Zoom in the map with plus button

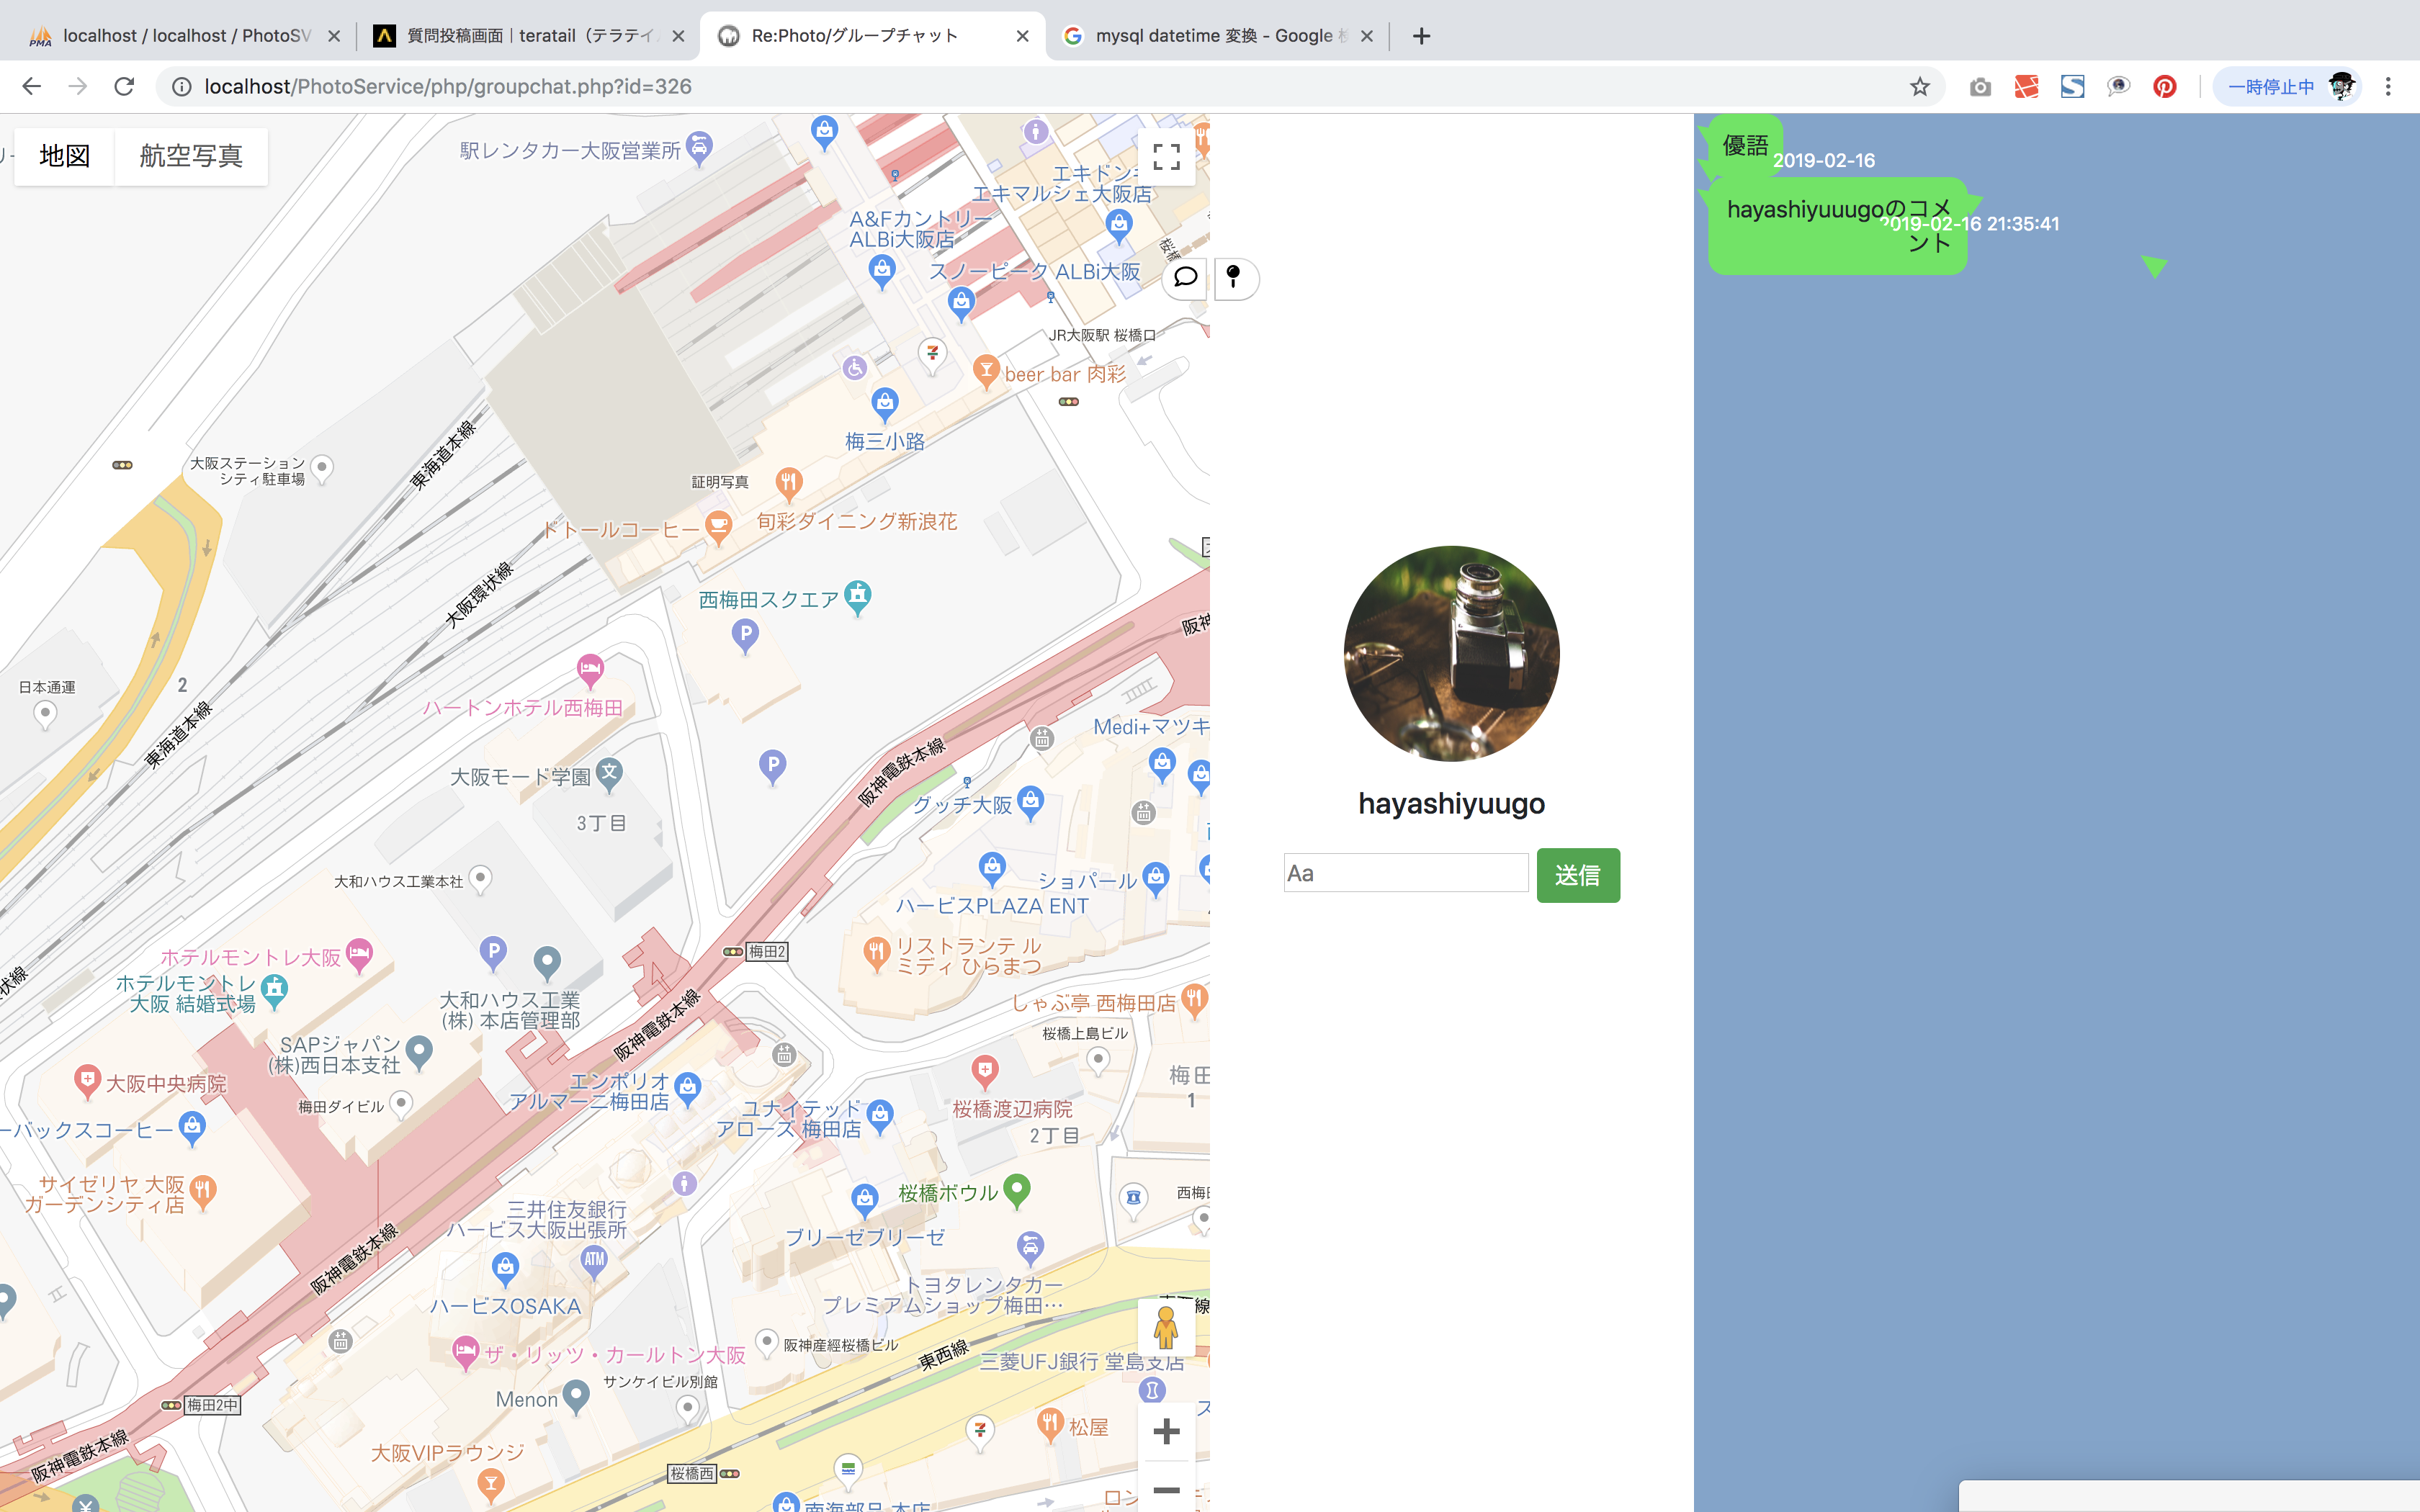coord(1166,1431)
